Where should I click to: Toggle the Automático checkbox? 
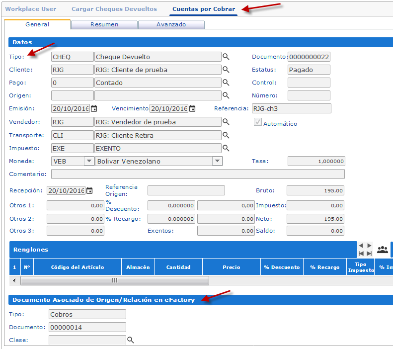tap(258, 122)
